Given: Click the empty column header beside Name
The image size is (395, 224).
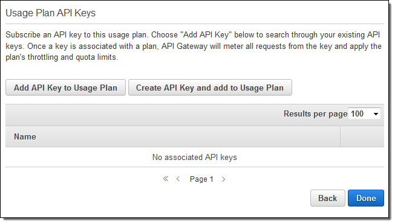Looking at the screenshot, I should tap(362, 136).
